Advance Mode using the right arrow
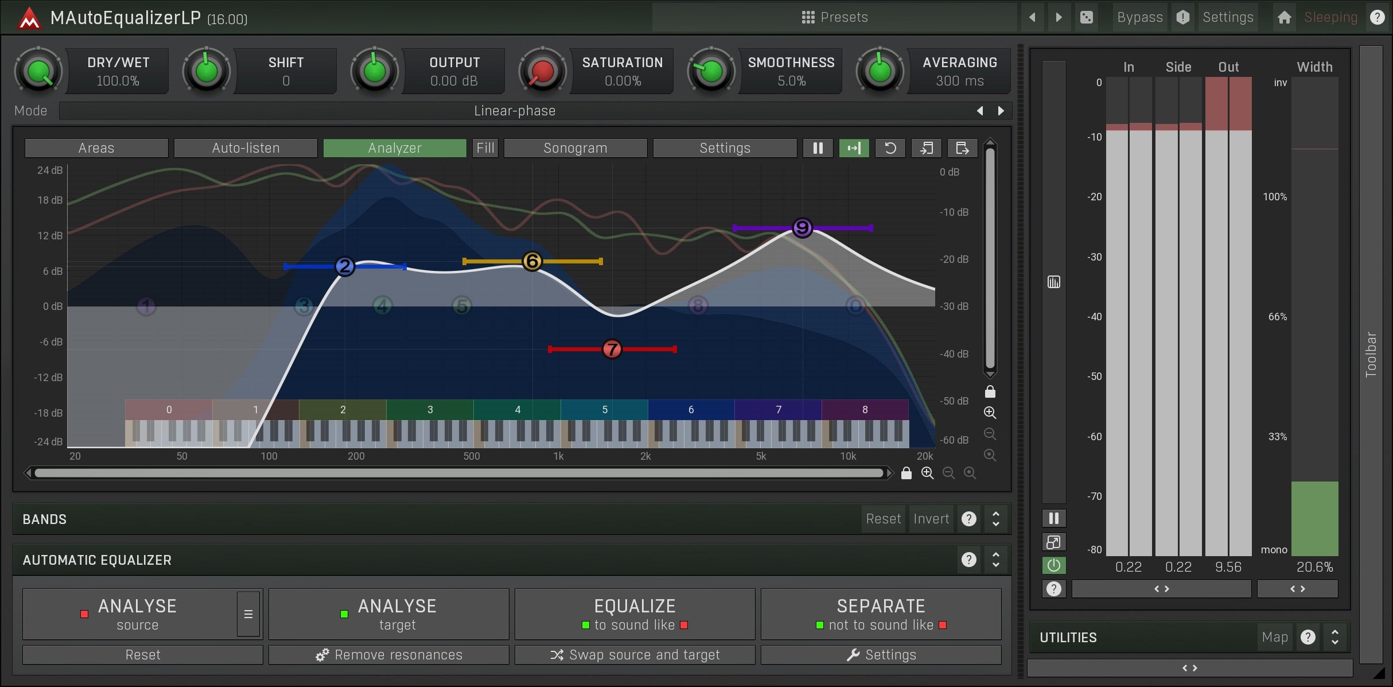This screenshot has width=1393, height=687. [1001, 110]
